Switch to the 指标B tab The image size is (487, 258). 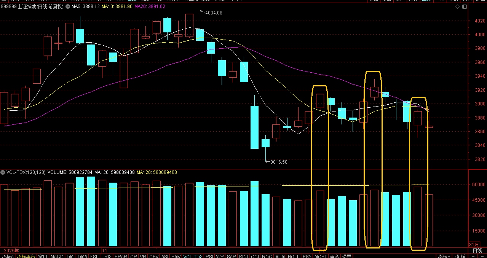tap(444, 256)
